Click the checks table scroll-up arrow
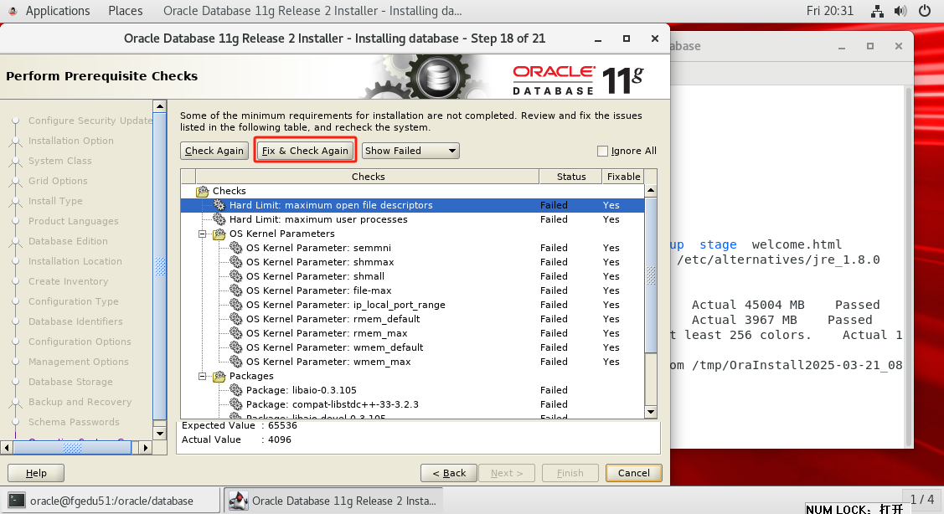Screen dimensions: 944x514 651,190
